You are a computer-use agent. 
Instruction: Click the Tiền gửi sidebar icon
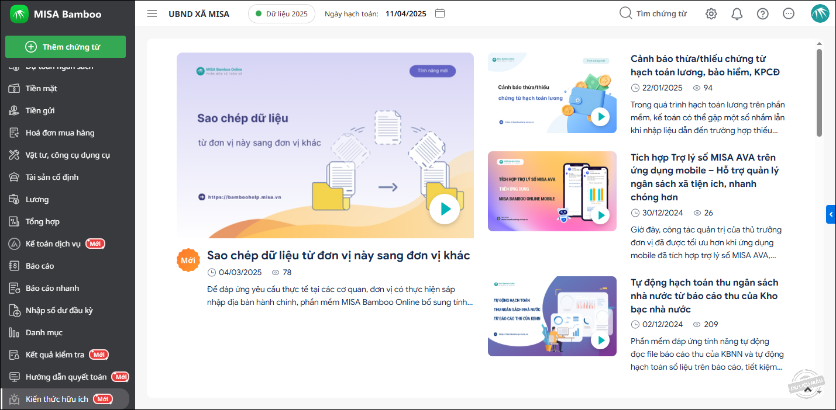(15, 111)
